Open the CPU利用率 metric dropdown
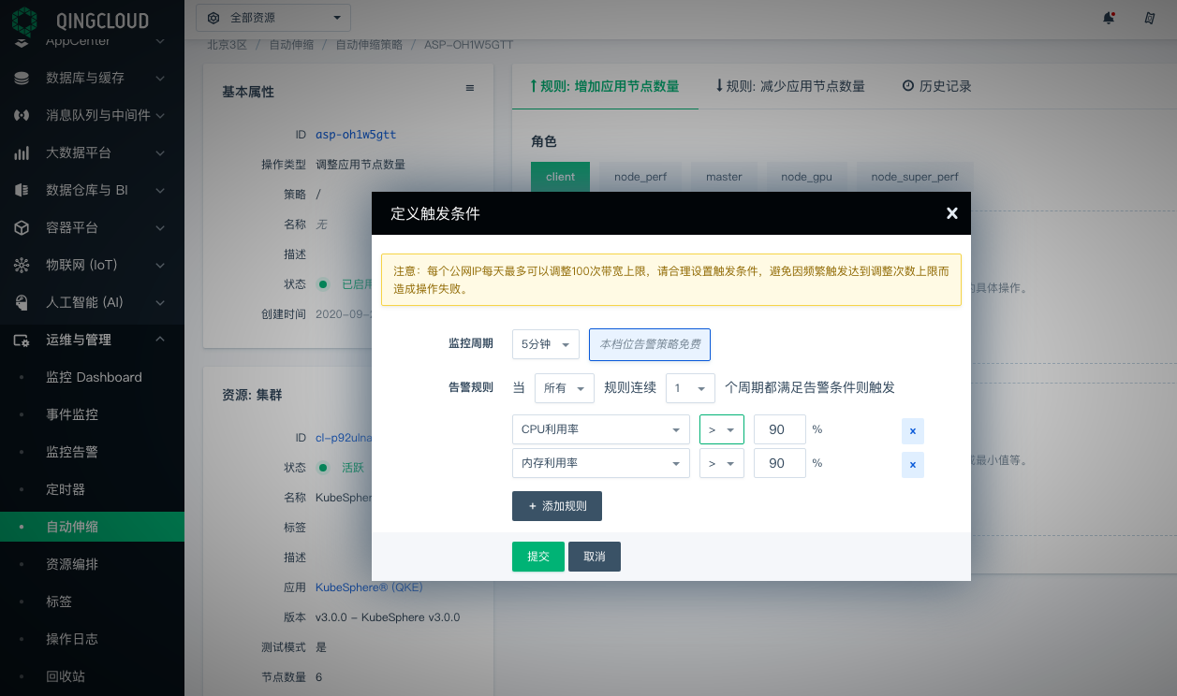The height and width of the screenshot is (696, 1177). click(x=601, y=429)
